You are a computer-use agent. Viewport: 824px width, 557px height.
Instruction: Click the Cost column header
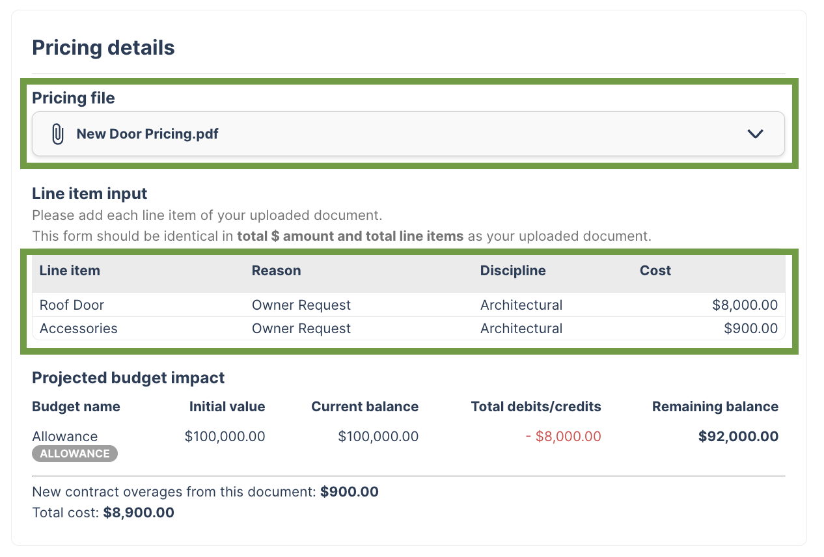[x=655, y=271]
